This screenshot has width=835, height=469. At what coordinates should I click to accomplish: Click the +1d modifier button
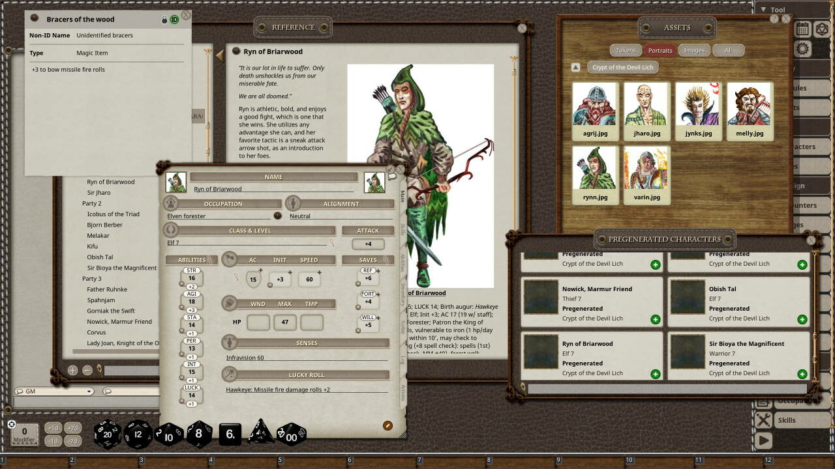[x=53, y=428]
